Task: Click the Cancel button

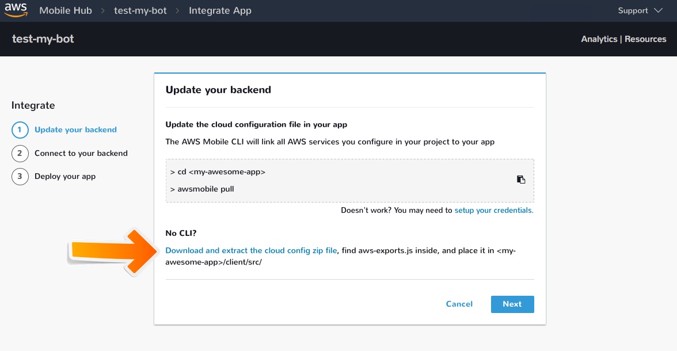Action: point(459,304)
